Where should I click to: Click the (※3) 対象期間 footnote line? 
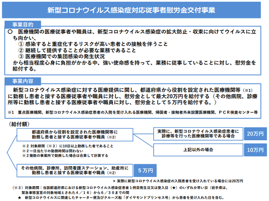pos(120,188)
